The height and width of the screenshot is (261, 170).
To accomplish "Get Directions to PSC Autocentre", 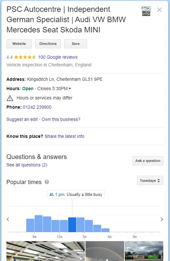I will point(48,44).
